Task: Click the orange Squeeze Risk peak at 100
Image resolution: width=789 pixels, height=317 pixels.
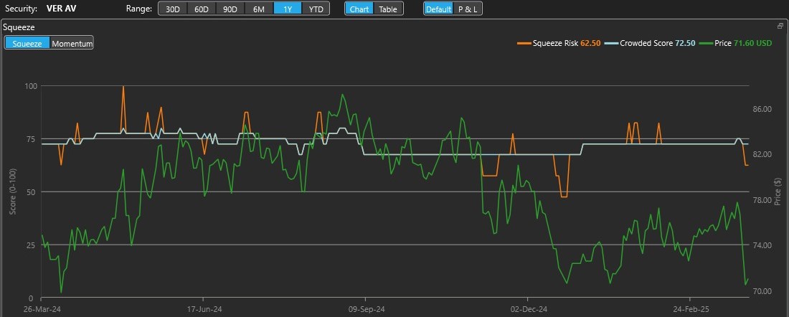Action: [x=123, y=87]
